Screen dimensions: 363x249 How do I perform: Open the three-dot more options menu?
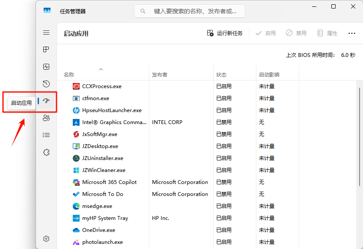pos(352,33)
